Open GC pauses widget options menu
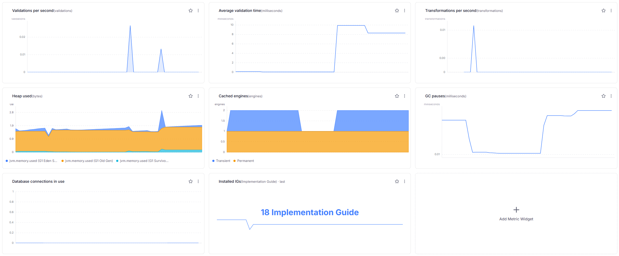The image size is (619, 256). (611, 96)
